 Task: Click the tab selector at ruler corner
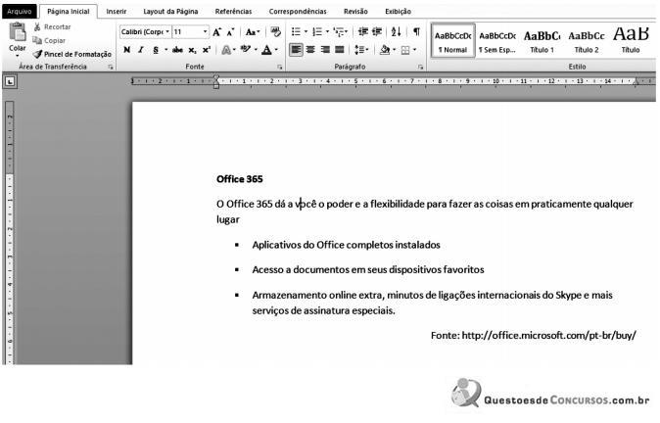point(10,81)
